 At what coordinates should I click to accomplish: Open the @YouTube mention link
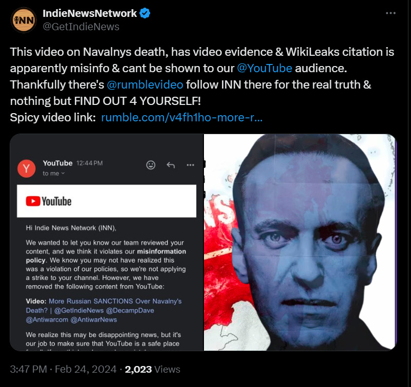pyautogui.click(x=264, y=69)
